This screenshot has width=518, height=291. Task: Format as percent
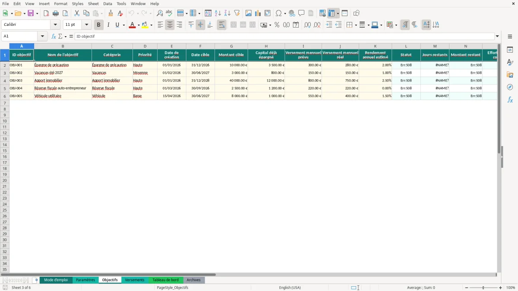point(277,25)
